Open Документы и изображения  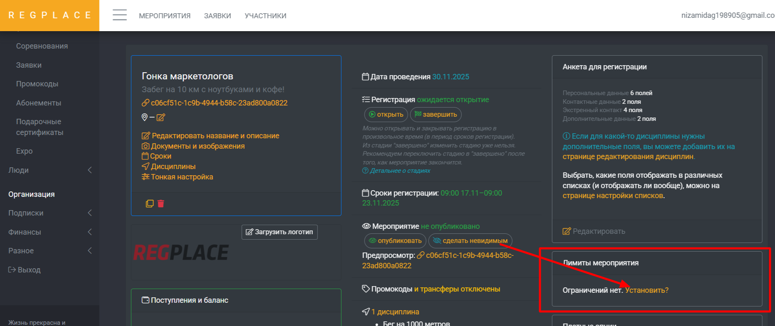pos(193,146)
